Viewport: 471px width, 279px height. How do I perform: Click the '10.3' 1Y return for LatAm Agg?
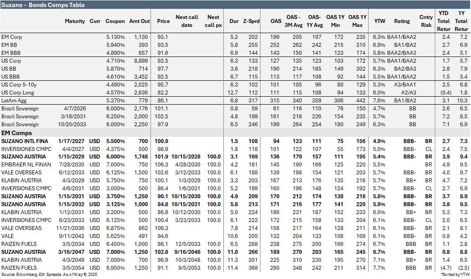[462, 101]
